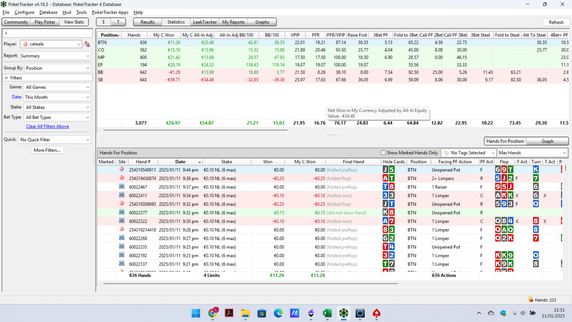Open the Max Hands dropdown
The image size is (572, 322).
pyautogui.click(x=533, y=153)
